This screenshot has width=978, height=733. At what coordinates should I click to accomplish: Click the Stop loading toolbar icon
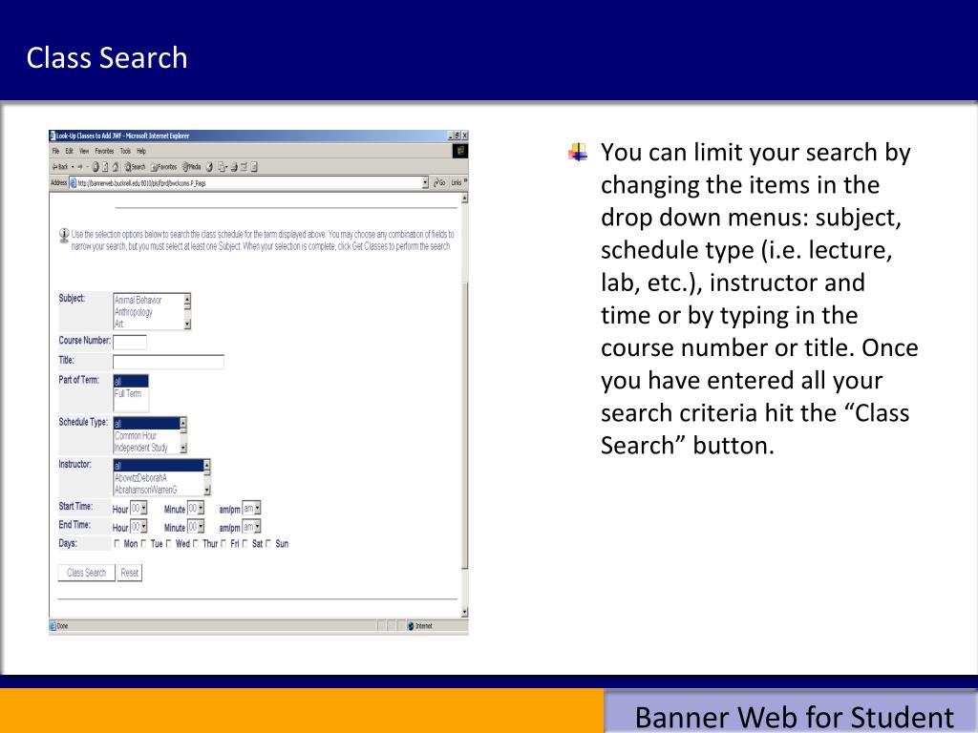tap(96, 166)
